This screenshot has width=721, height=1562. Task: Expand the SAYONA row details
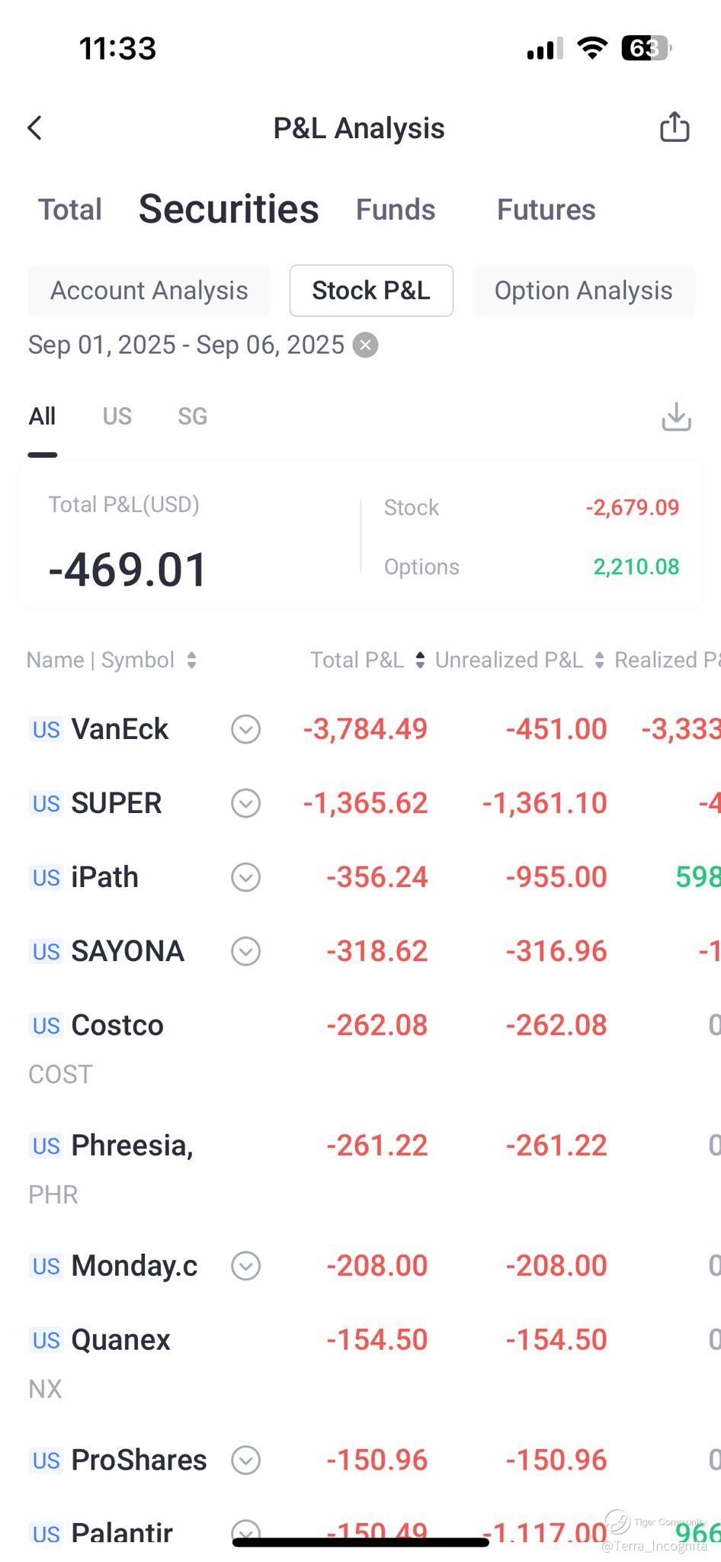(245, 952)
